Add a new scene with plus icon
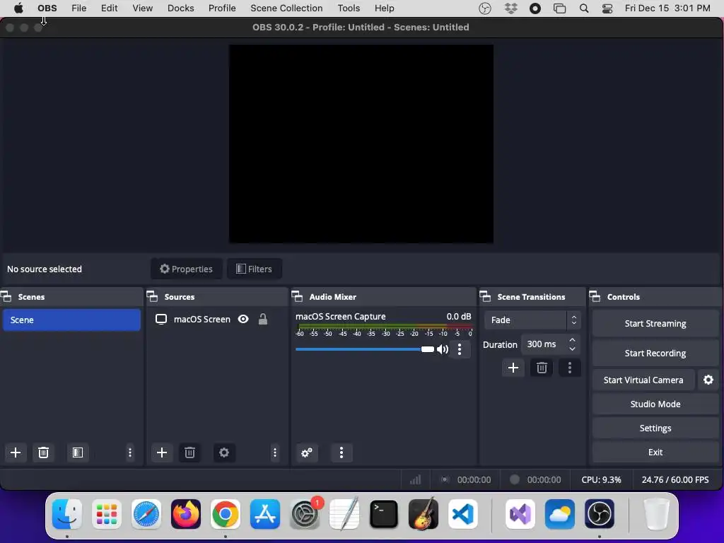724x543 pixels. 16,452
